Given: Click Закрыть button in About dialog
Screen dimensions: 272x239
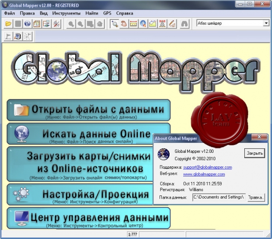Looking at the screenshot, I should tap(255, 153).
